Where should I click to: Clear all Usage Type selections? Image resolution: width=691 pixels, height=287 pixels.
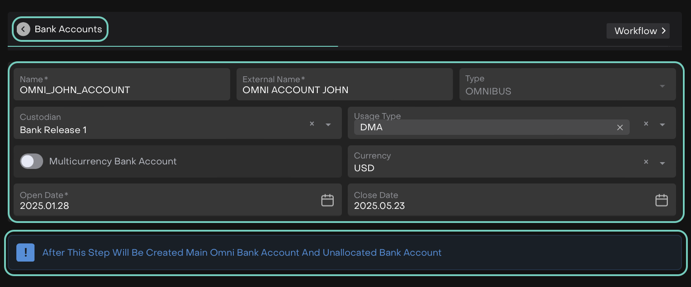click(x=646, y=124)
